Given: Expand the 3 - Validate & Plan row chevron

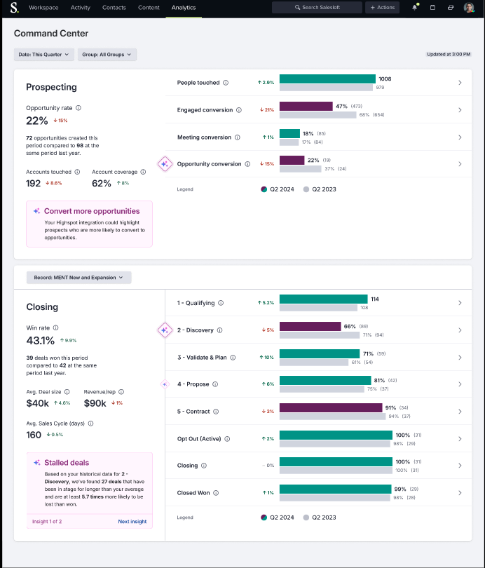Looking at the screenshot, I should (460, 358).
